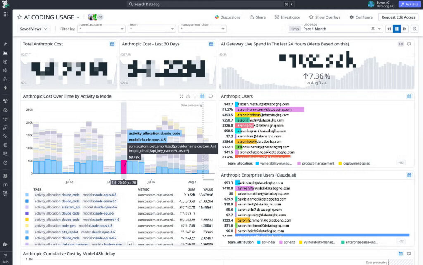Click color swatch for assistant_api claude-opus-4-6 row
The height and width of the screenshot is (265, 423).
27,207
